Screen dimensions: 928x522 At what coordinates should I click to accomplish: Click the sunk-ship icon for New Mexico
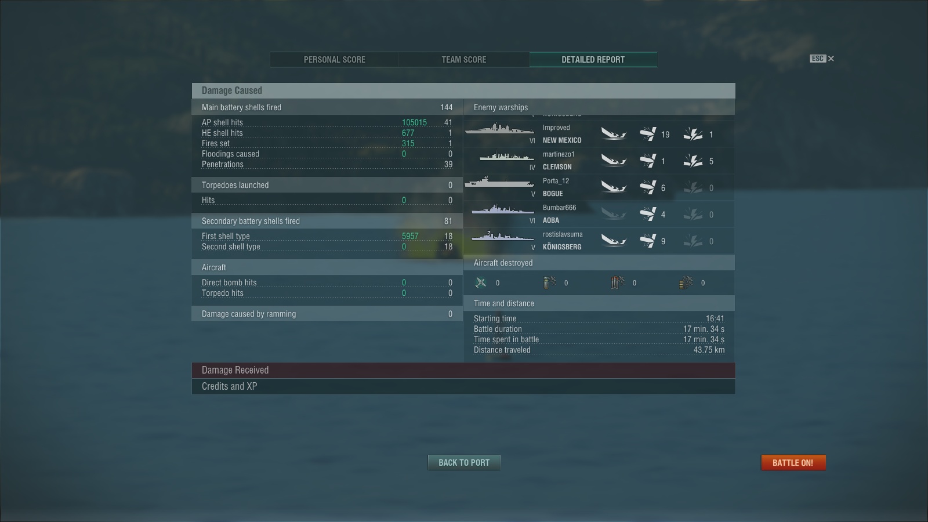point(614,135)
